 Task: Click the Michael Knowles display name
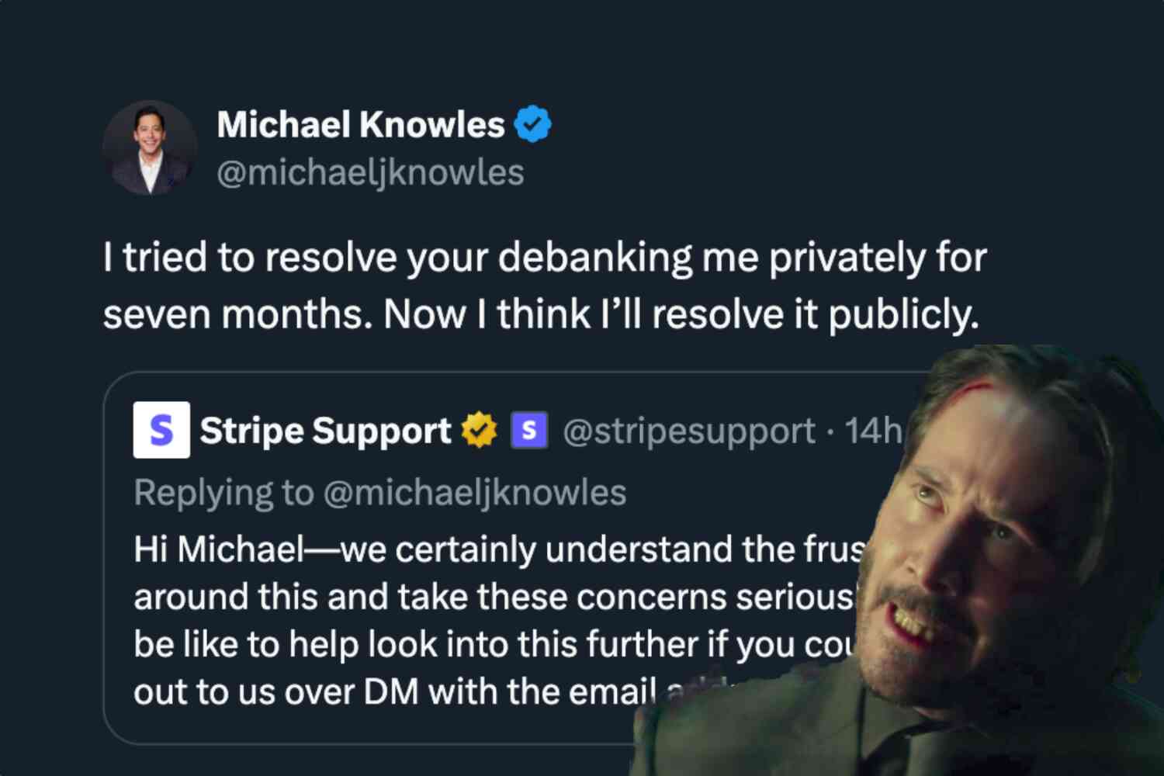click(x=361, y=124)
